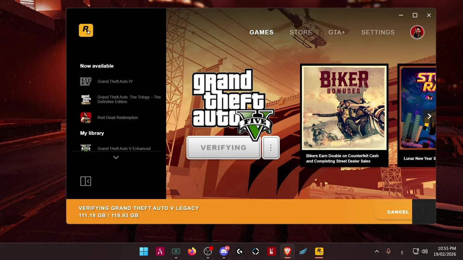Collapse the sidebar with the panel icon

(x=86, y=181)
